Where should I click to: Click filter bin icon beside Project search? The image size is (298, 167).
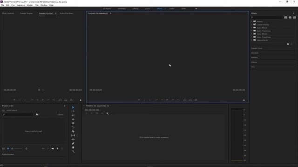coord(37,115)
